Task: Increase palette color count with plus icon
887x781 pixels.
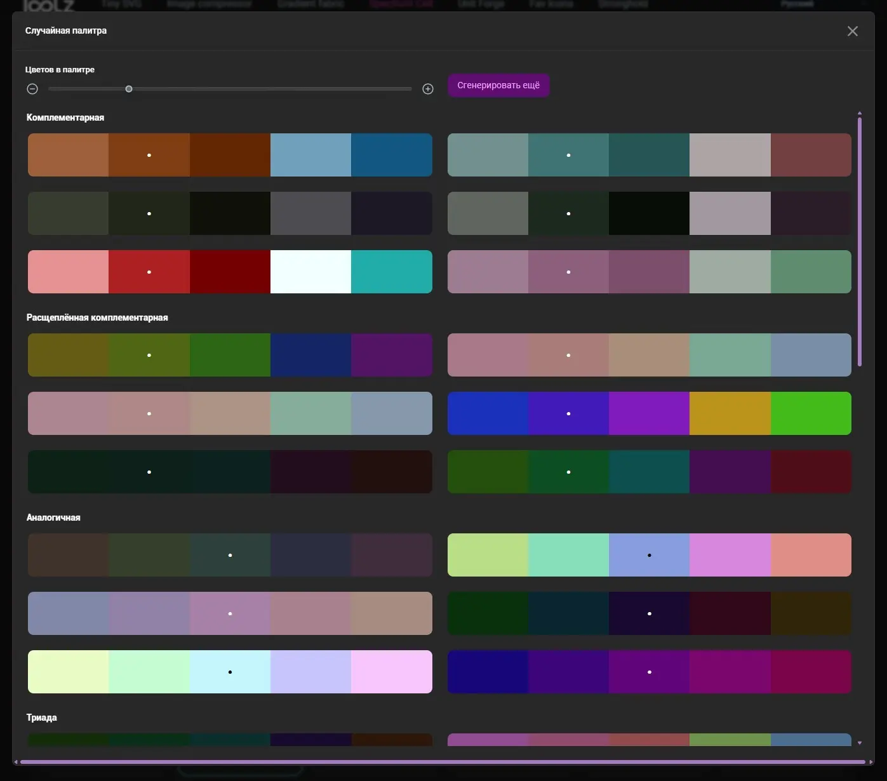Action: (x=428, y=89)
